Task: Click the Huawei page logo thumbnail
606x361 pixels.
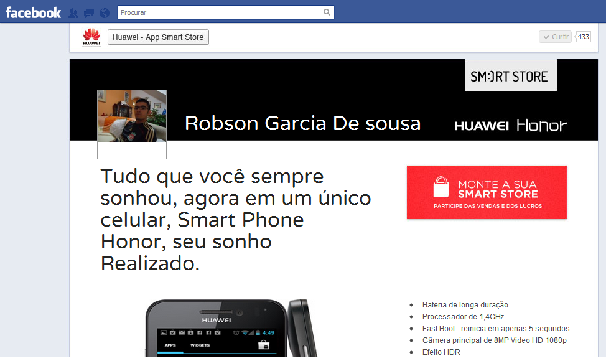Action: point(91,37)
